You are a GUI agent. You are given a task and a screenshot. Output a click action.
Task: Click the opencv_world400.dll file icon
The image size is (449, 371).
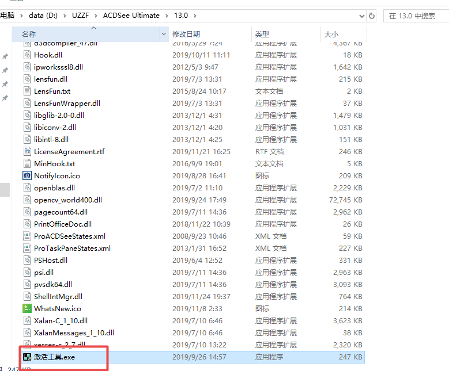pos(27,200)
